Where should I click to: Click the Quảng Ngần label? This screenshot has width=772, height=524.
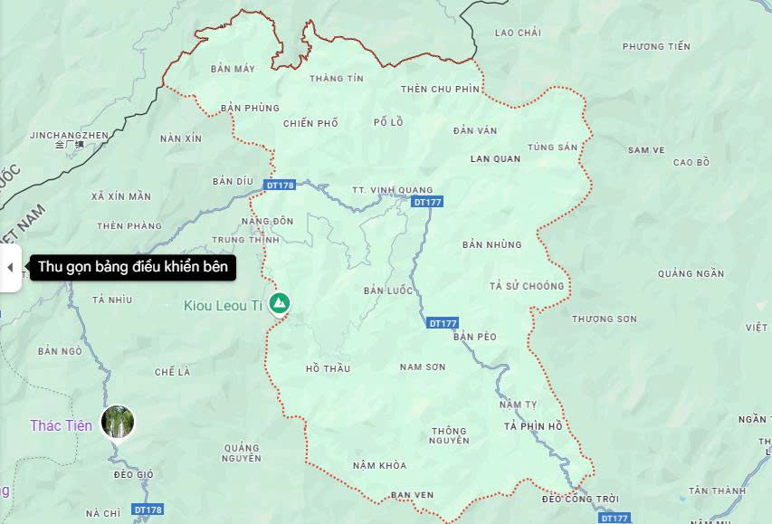pyautogui.click(x=691, y=274)
